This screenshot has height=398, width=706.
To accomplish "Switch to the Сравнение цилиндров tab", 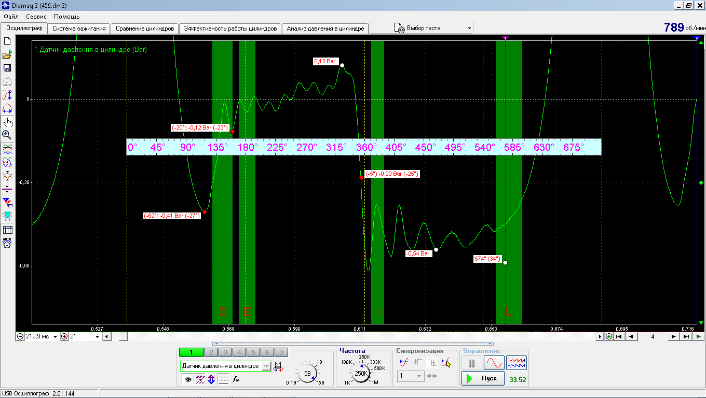I will click(x=145, y=29).
